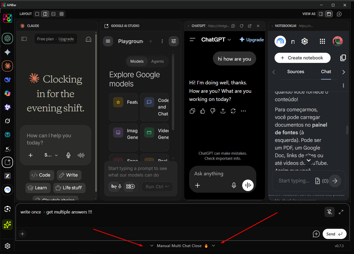Open Gemini sparkle icon in the sidebar
The height and width of the screenshot is (254, 354).
(8, 52)
